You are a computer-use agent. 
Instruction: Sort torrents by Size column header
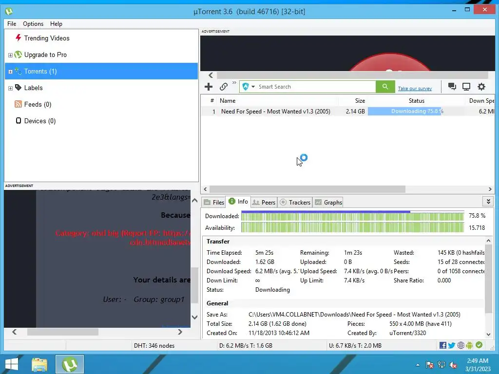click(x=360, y=100)
